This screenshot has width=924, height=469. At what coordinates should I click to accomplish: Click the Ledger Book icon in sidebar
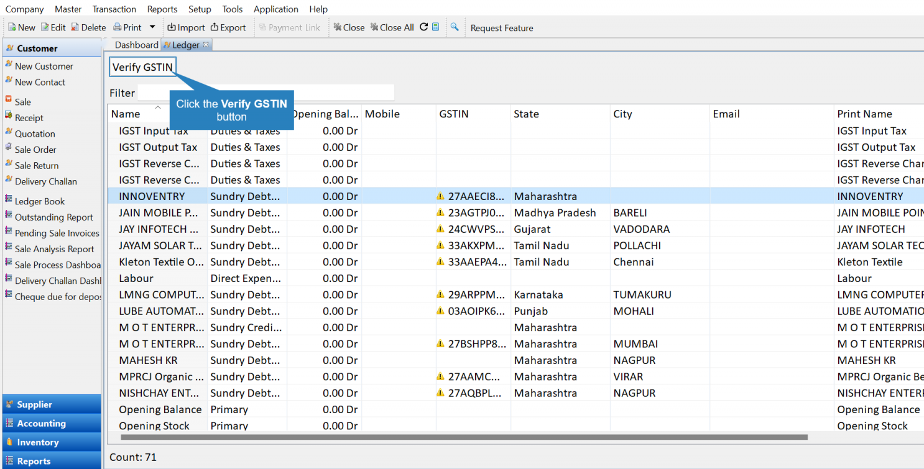pyautogui.click(x=9, y=199)
